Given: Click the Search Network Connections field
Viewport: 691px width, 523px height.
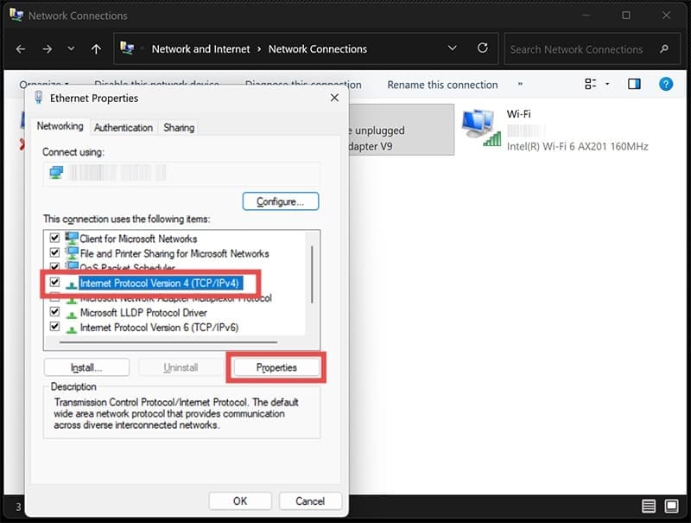Looking at the screenshot, I should click(x=579, y=49).
